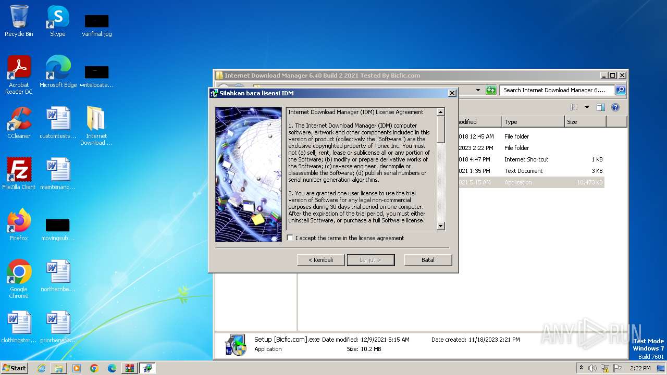Open Recycle Bin on desktop
The height and width of the screenshot is (375, 667).
[x=19, y=21]
